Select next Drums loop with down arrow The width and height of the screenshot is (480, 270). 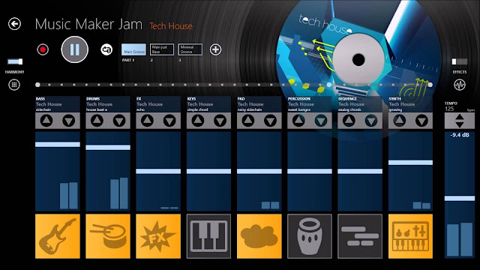point(119,121)
